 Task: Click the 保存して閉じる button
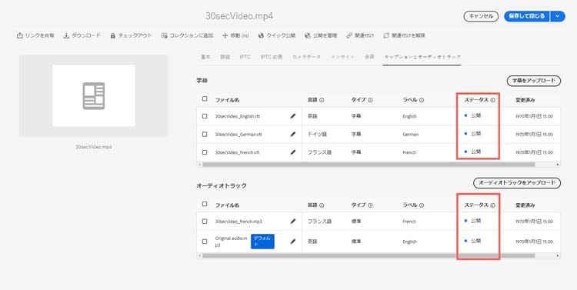click(x=527, y=16)
